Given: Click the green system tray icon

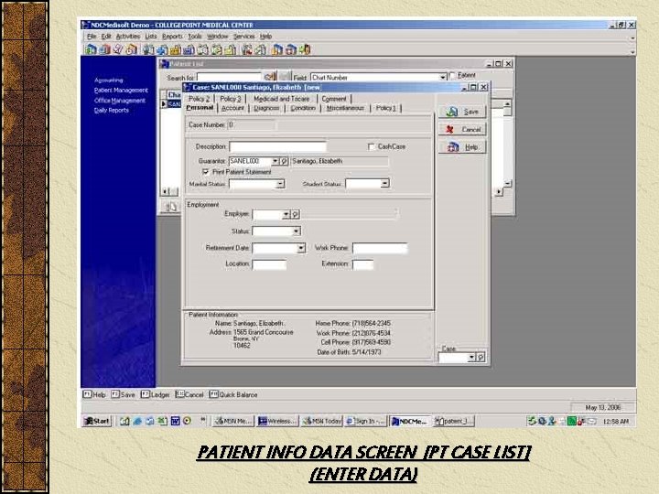Looking at the screenshot, I should click(x=571, y=421).
